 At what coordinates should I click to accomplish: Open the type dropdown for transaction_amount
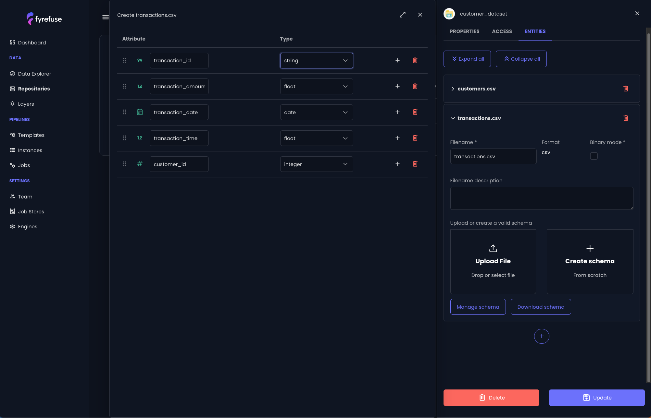click(x=317, y=87)
